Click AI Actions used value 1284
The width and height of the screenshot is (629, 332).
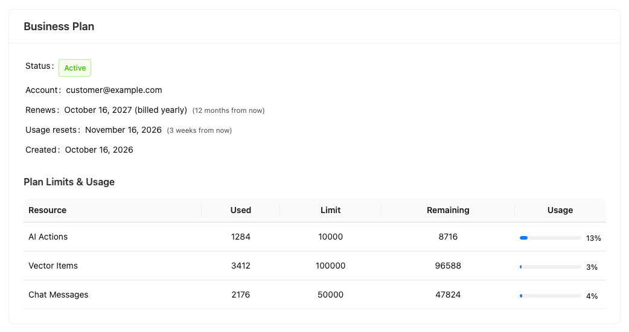241,237
